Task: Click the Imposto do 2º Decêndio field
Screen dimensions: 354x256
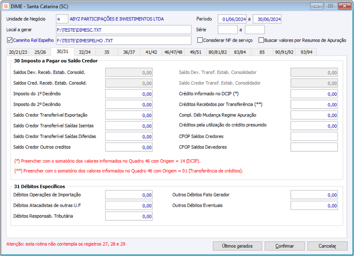Action: point(129,104)
